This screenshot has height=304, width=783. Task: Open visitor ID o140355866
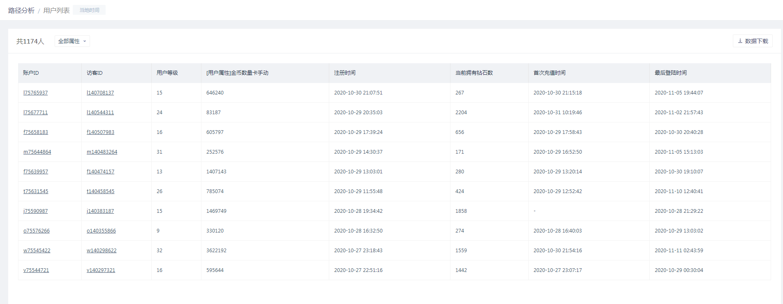101,231
